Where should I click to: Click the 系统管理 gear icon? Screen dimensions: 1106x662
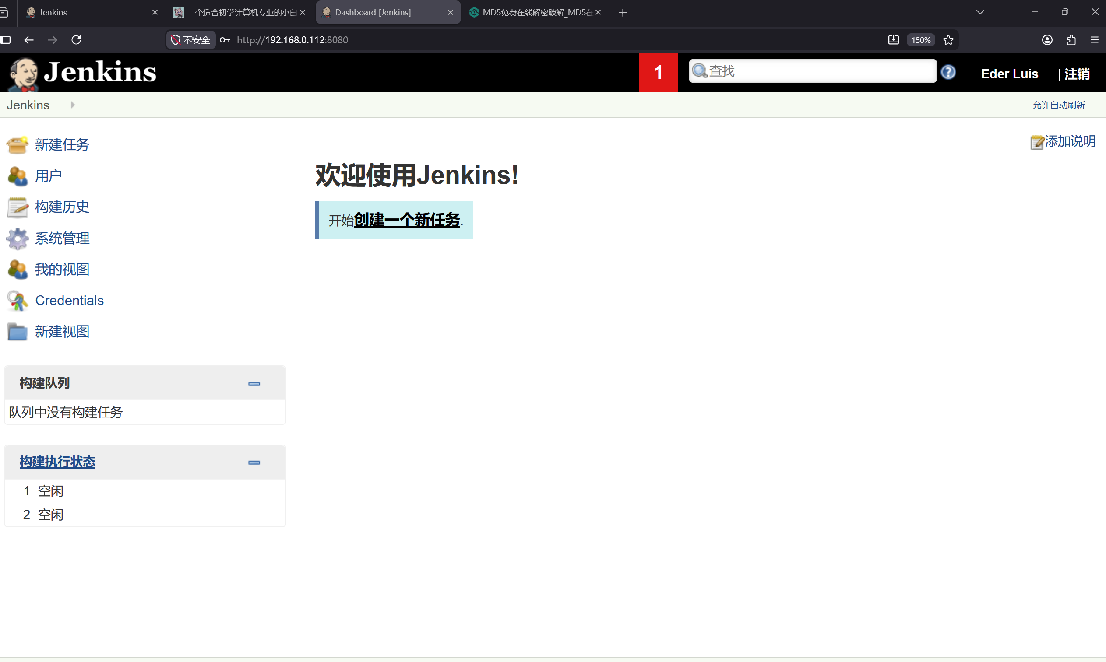point(18,238)
